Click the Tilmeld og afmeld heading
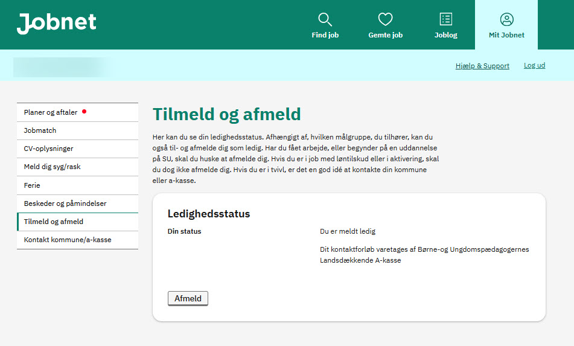 click(226, 114)
